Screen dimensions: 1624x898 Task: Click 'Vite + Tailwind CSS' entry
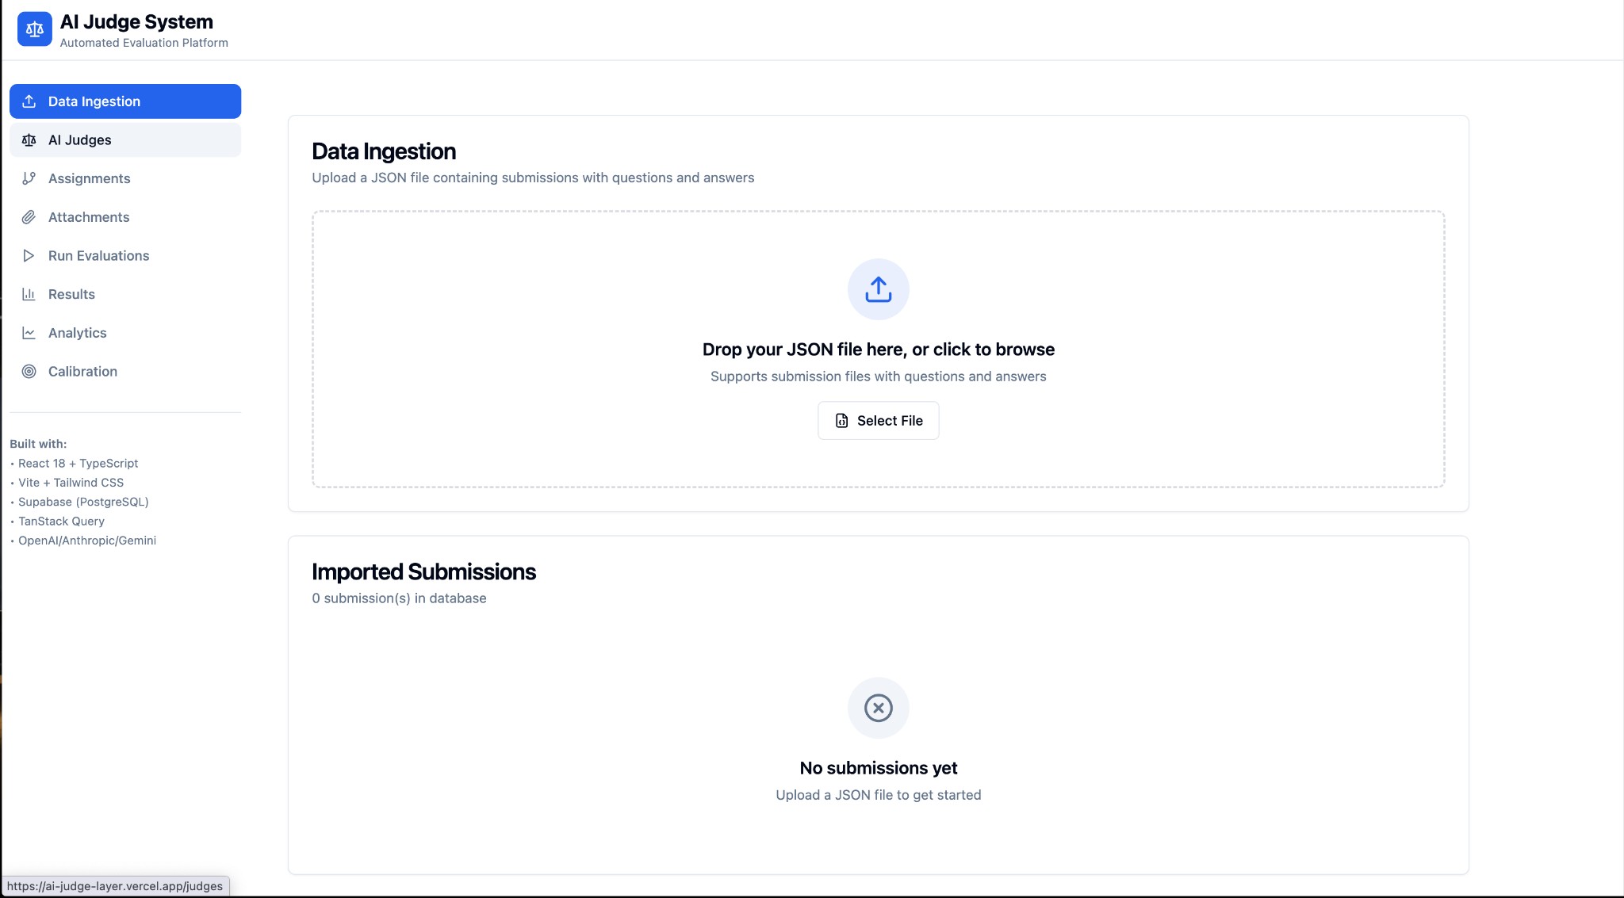[x=71, y=483]
